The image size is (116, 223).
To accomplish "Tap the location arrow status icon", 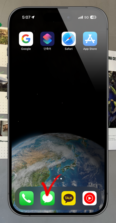I will [x=33, y=17].
